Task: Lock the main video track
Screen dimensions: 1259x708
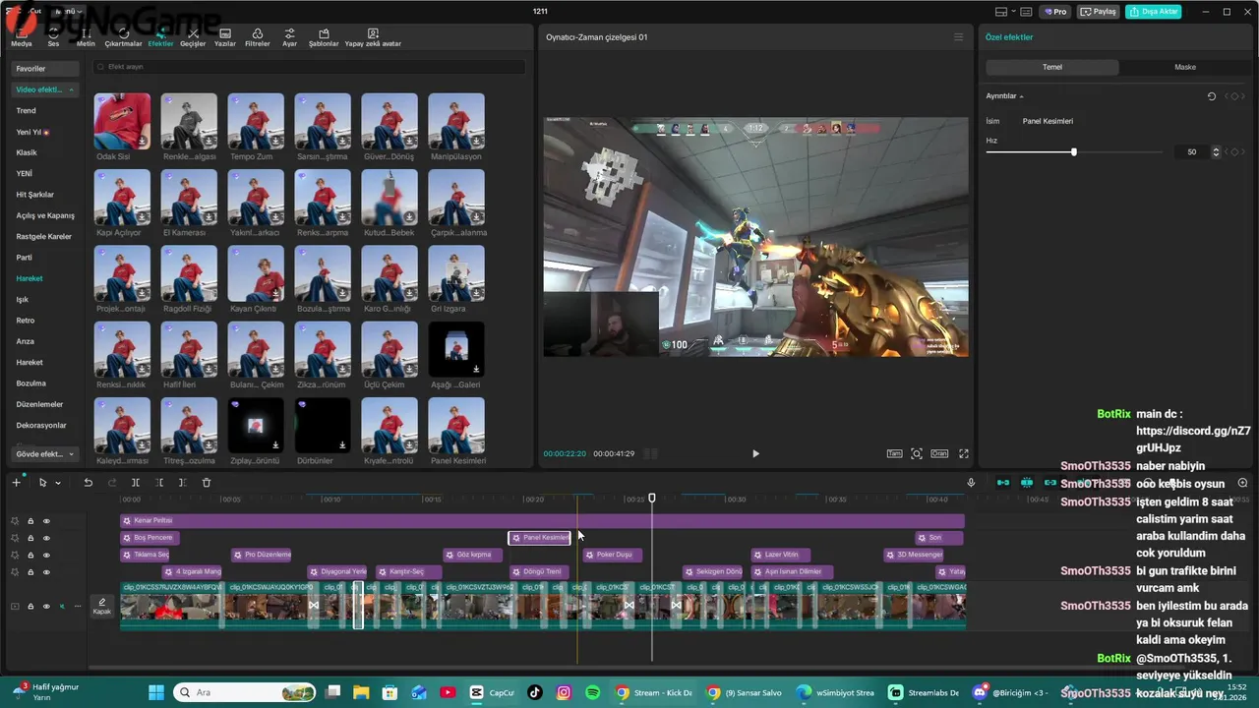Action: point(30,606)
